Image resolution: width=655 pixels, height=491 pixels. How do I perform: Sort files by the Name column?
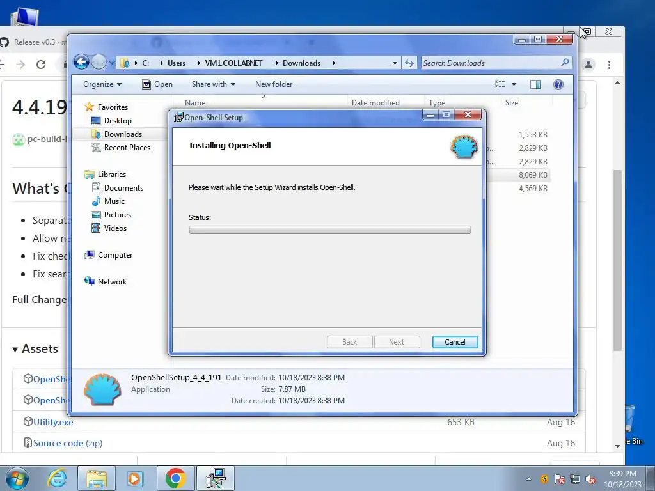[x=195, y=103]
